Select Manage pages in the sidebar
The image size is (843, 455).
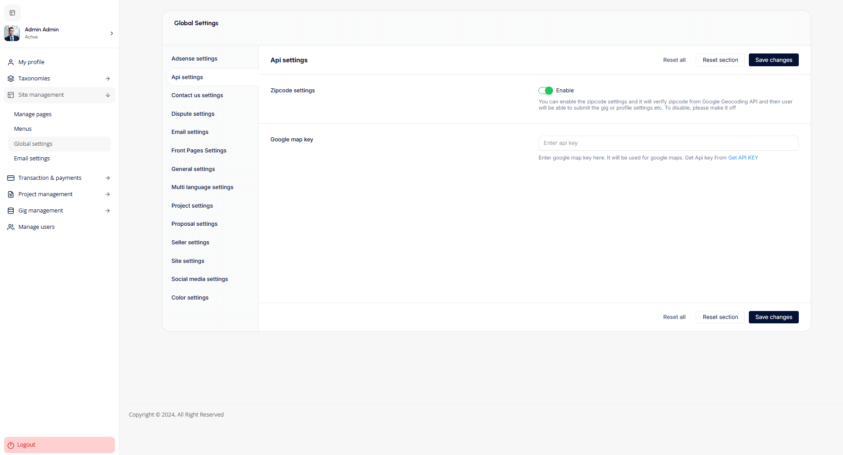(x=33, y=114)
